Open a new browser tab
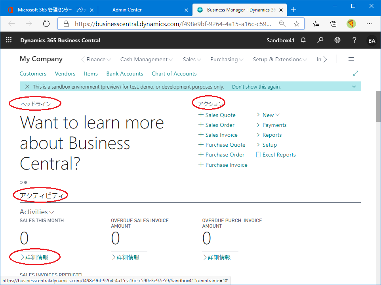Viewport: 381px width, 285px height. [x=293, y=10]
